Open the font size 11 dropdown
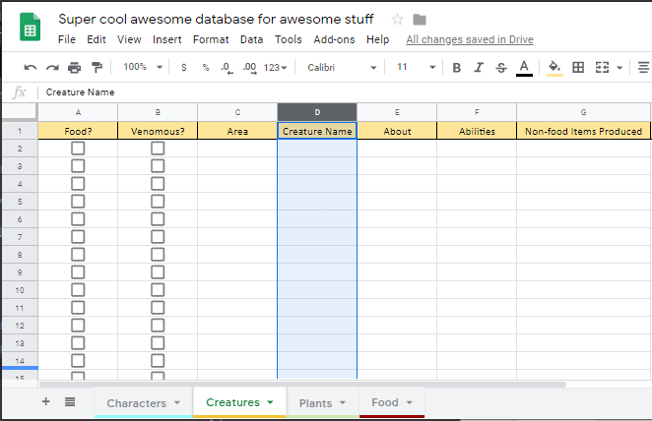 417,68
